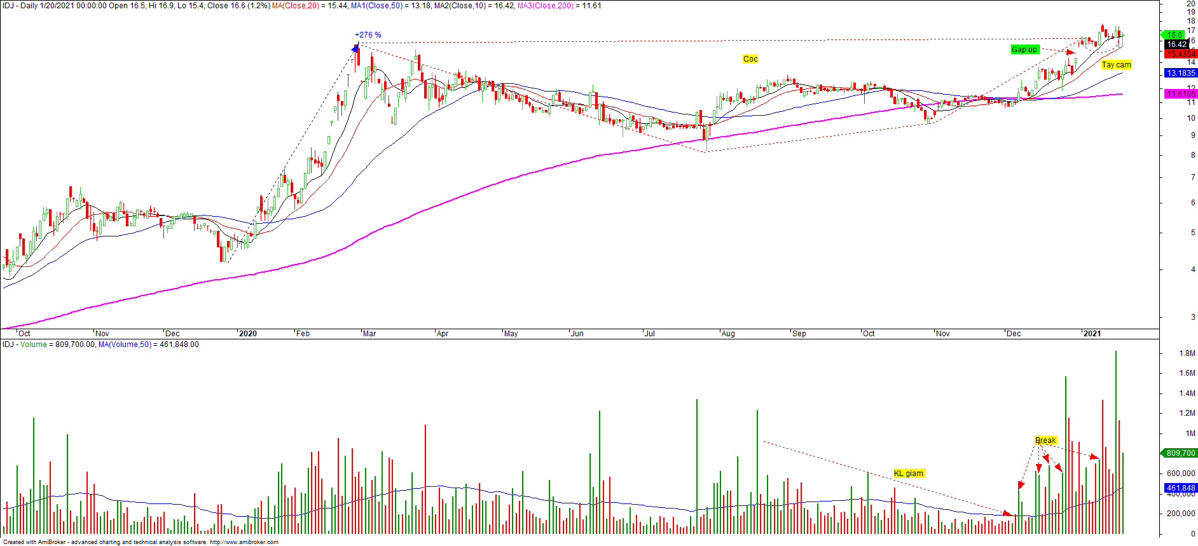Click the yellow Coc annotation label
The height and width of the screenshot is (546, 1198).
click(750, 59)
